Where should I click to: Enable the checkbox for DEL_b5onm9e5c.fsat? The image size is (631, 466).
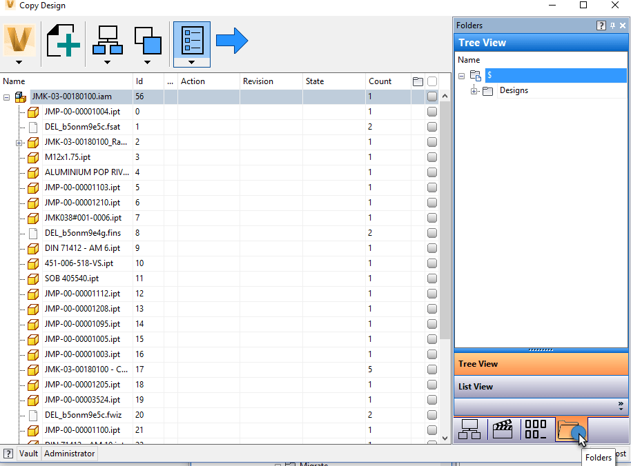pos(431,127)
